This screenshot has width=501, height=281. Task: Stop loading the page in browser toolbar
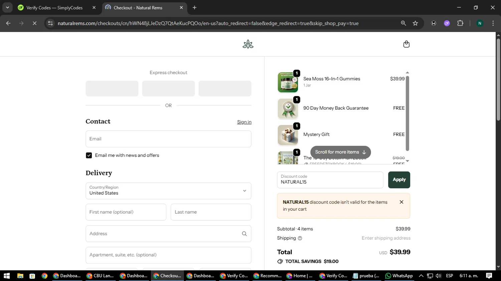coord(34,23)
